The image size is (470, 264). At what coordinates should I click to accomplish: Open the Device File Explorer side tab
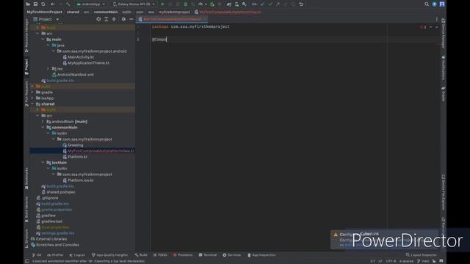[x=444, y=192]
